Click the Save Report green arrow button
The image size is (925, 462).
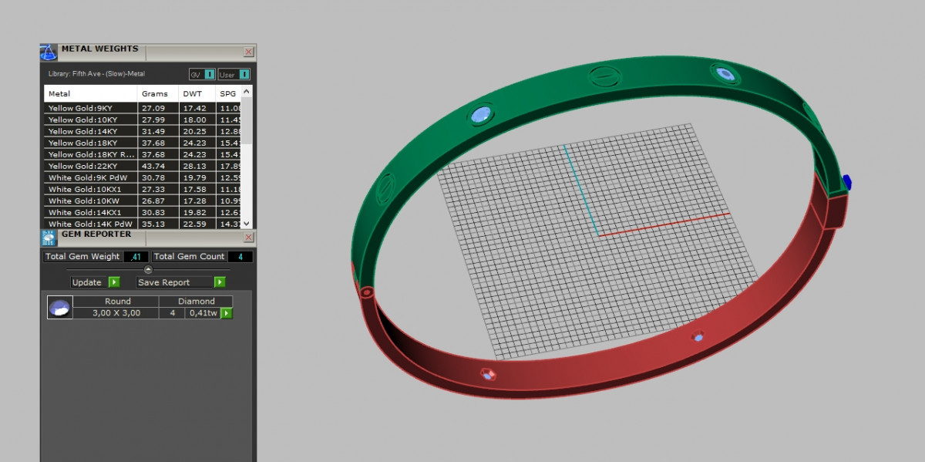pyautogui.click(x=220, y=282)
